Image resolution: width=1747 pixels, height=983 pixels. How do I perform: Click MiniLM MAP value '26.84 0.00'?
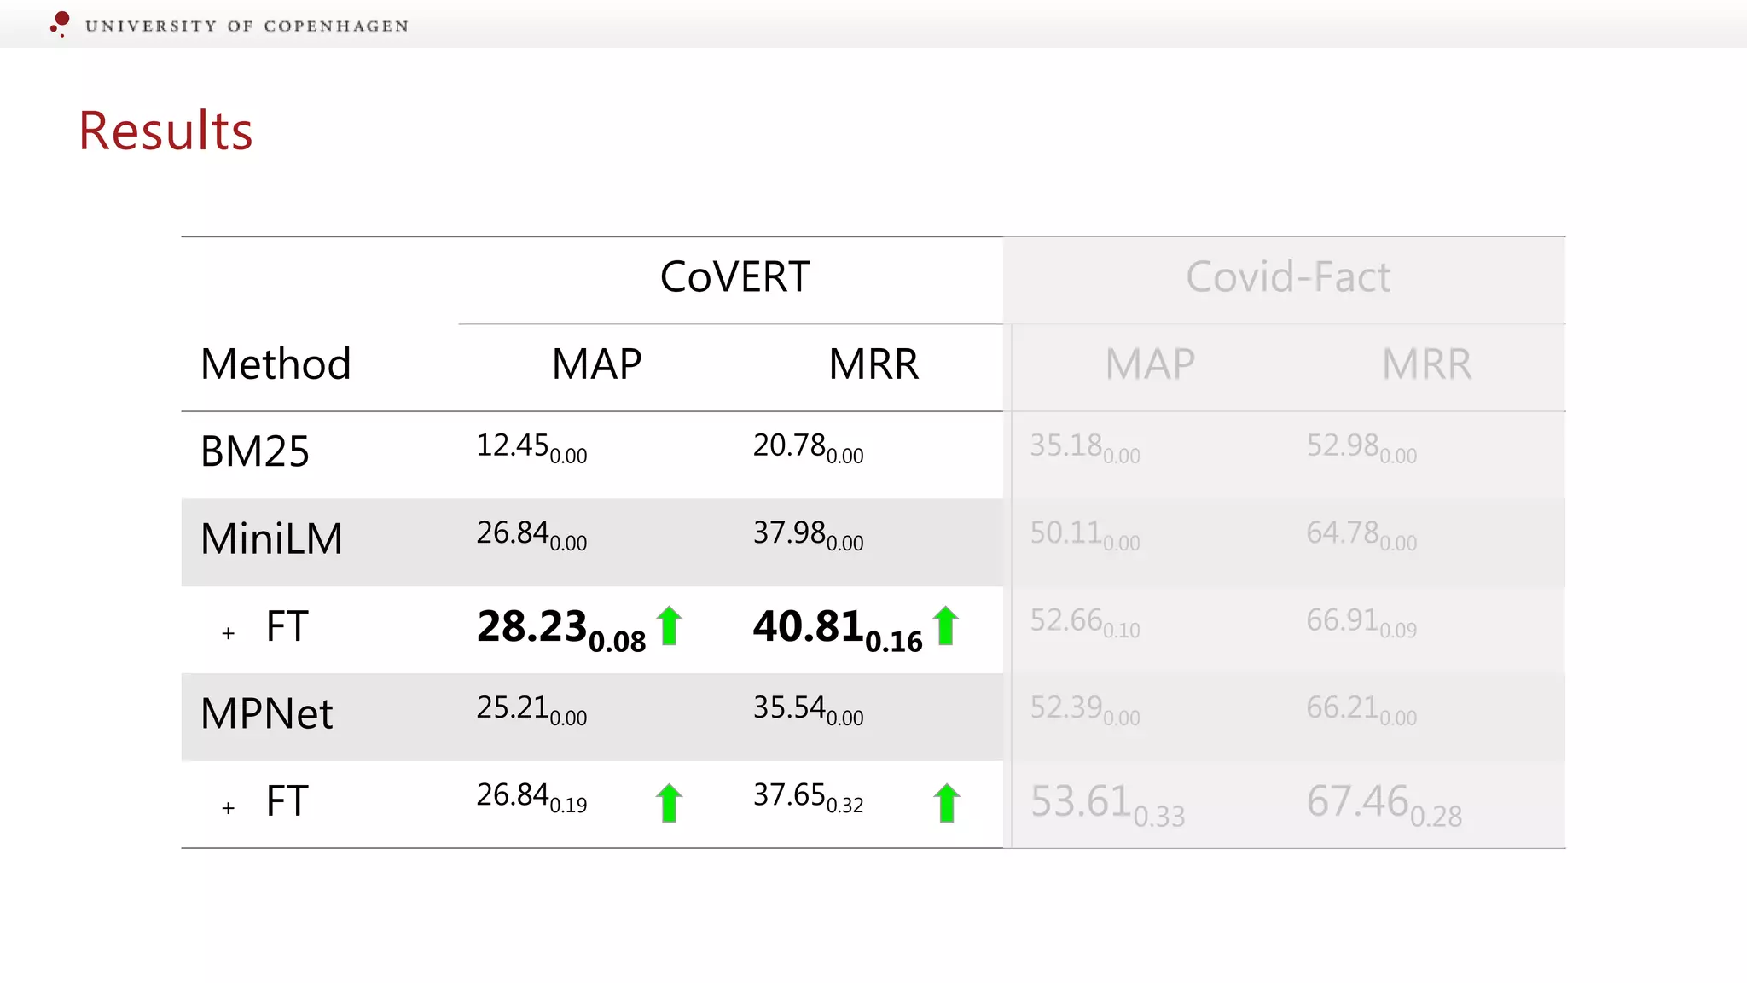pyautogui.click(x=531, y=535)
